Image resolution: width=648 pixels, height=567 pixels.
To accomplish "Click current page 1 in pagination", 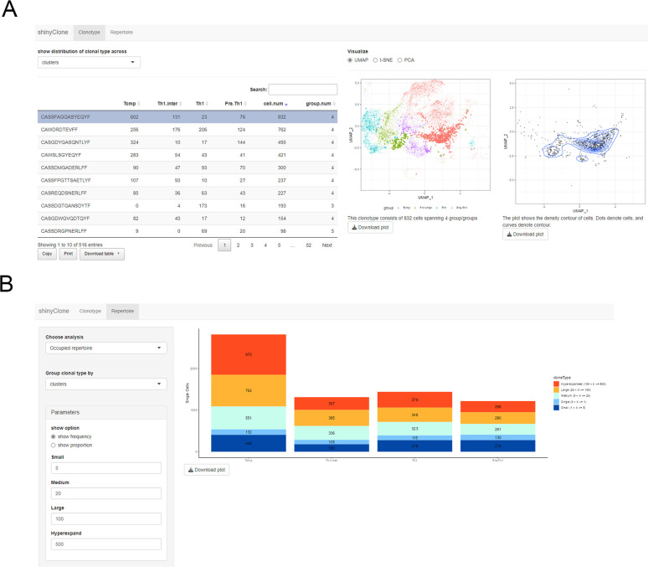I will [224, 245].
